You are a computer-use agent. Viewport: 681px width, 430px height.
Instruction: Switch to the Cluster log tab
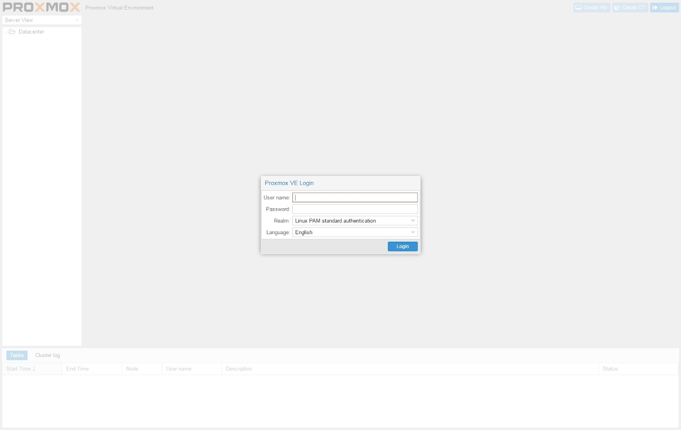(x=48, y=355)
